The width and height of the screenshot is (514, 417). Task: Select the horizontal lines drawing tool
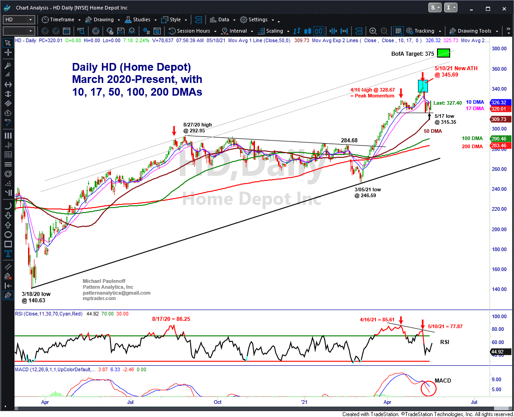click(x=8, y=164)
